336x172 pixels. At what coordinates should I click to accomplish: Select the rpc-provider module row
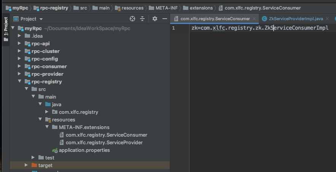pos(90,74)
